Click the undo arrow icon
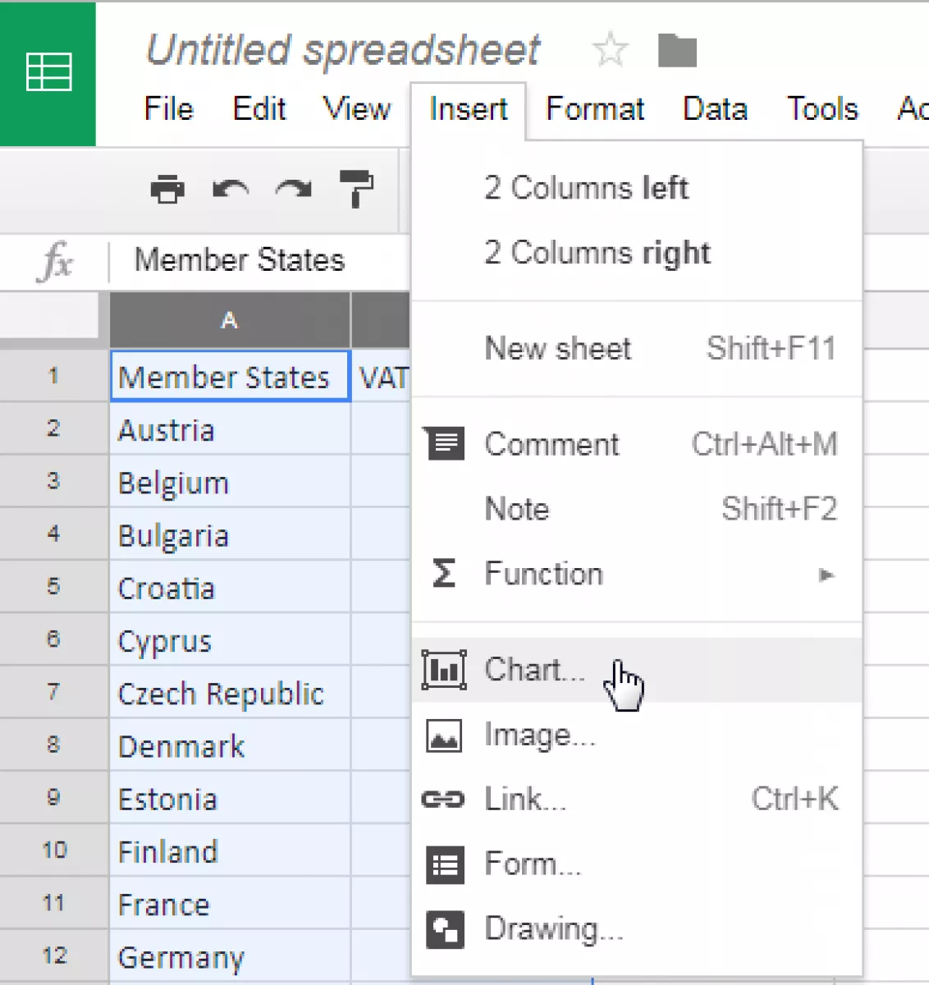Viewport: 929px width, 985px height. [x=231, y=190]
